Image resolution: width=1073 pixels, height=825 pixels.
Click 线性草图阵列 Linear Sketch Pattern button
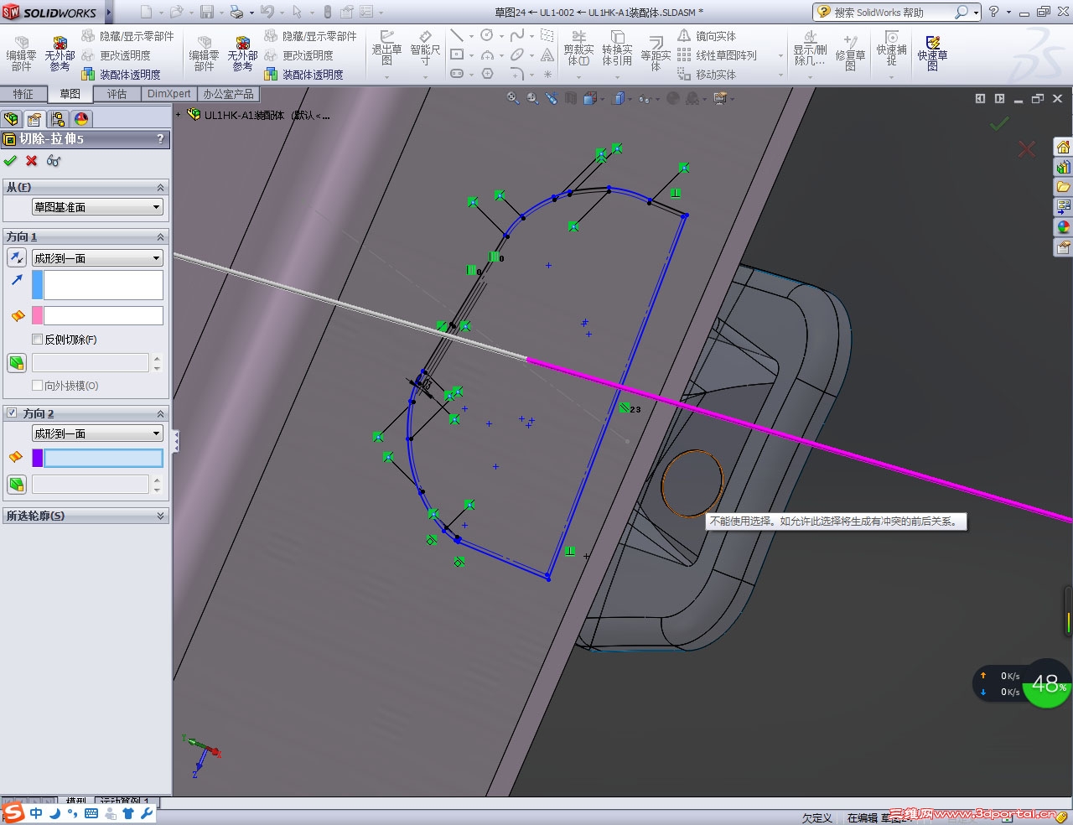click(717, 55)
